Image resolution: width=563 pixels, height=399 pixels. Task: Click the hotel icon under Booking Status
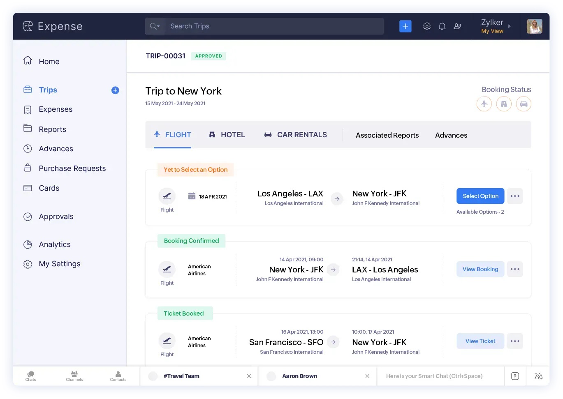504,104
